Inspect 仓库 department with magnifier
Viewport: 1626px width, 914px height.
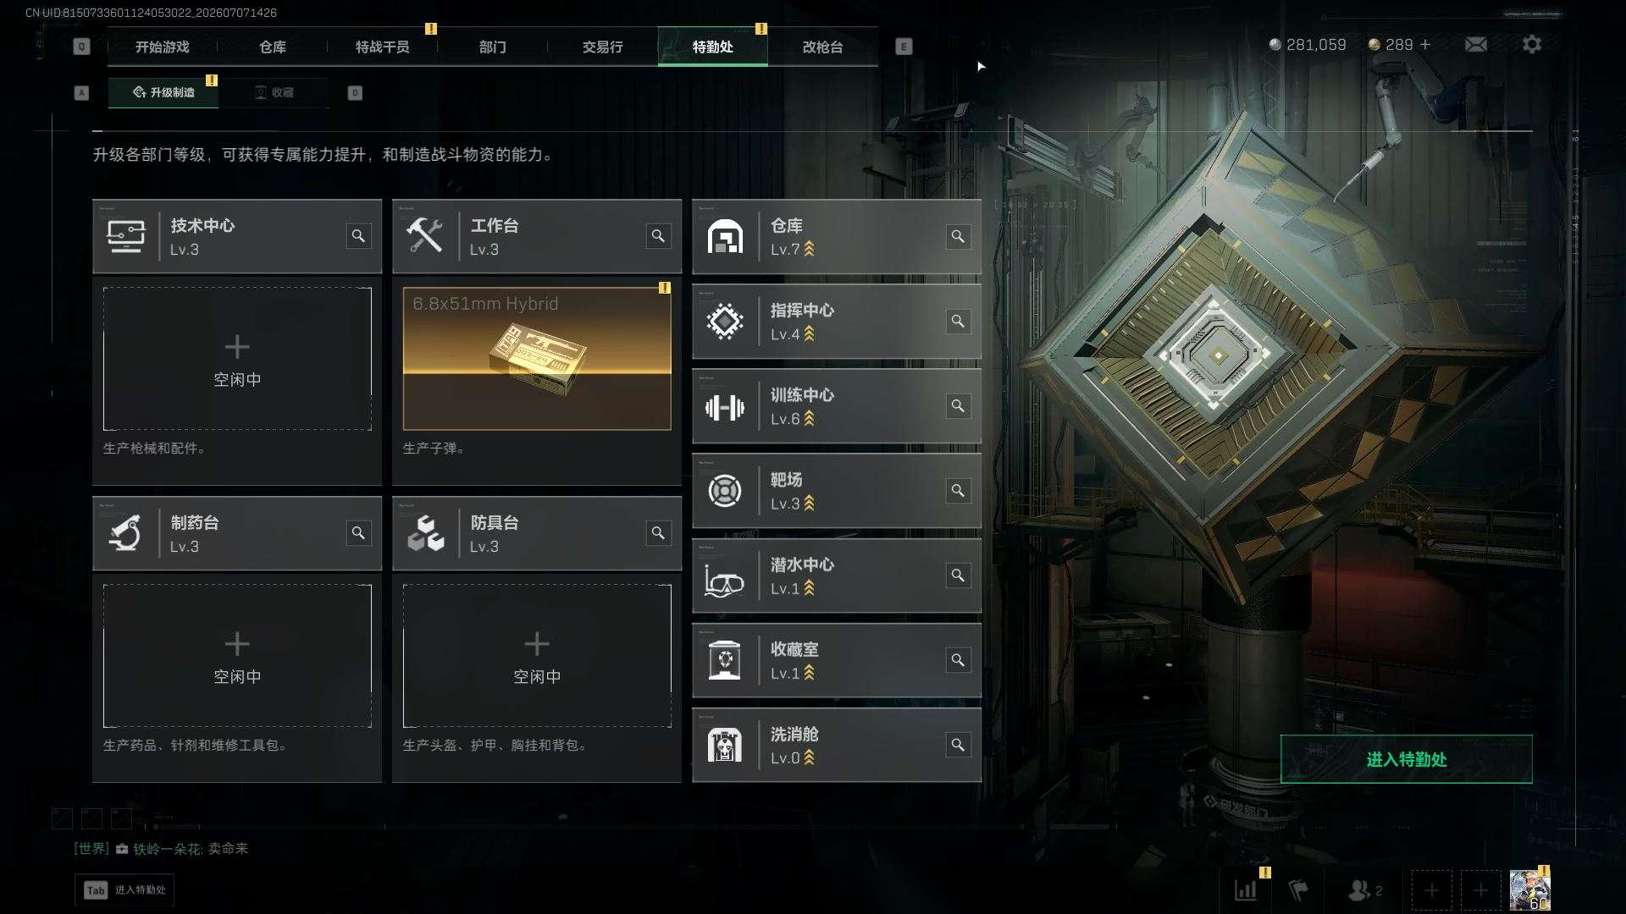point(958,236)
